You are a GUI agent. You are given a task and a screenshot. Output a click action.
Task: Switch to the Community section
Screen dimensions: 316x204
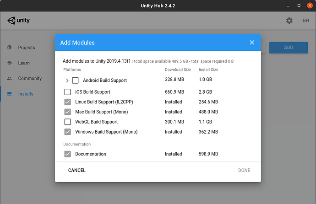pyautogui.click(x=30, y=79)
